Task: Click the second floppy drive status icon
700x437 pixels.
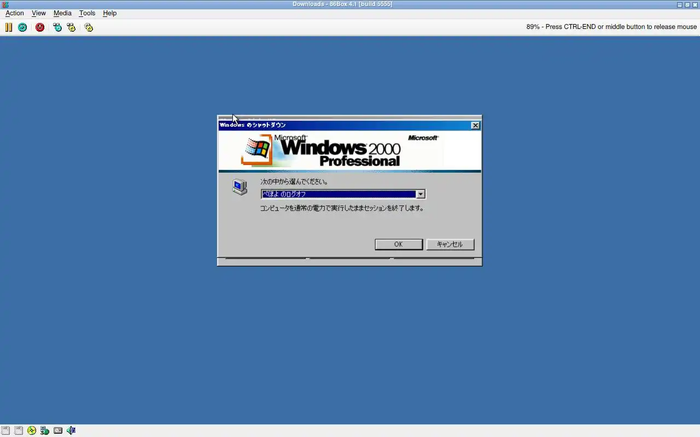Action: click(x=18, y=430)
